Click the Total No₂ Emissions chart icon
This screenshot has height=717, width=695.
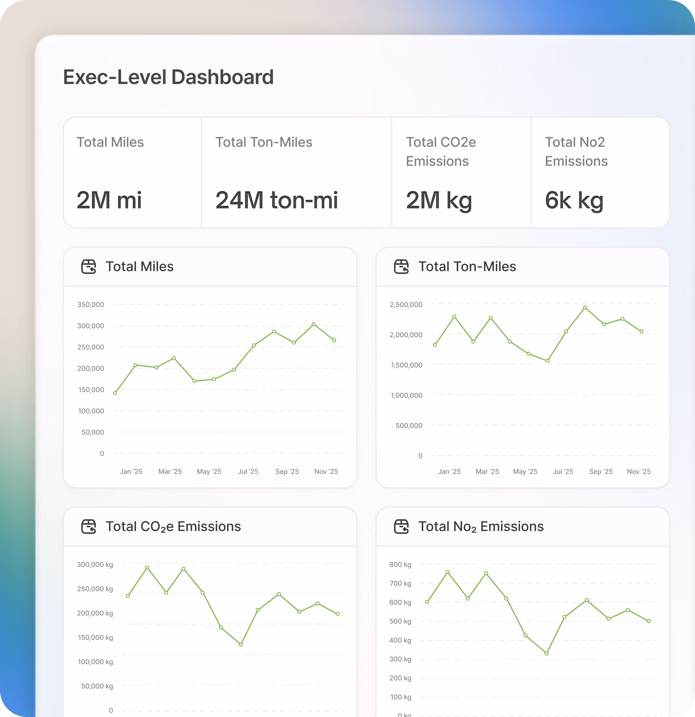coord(401,527)
